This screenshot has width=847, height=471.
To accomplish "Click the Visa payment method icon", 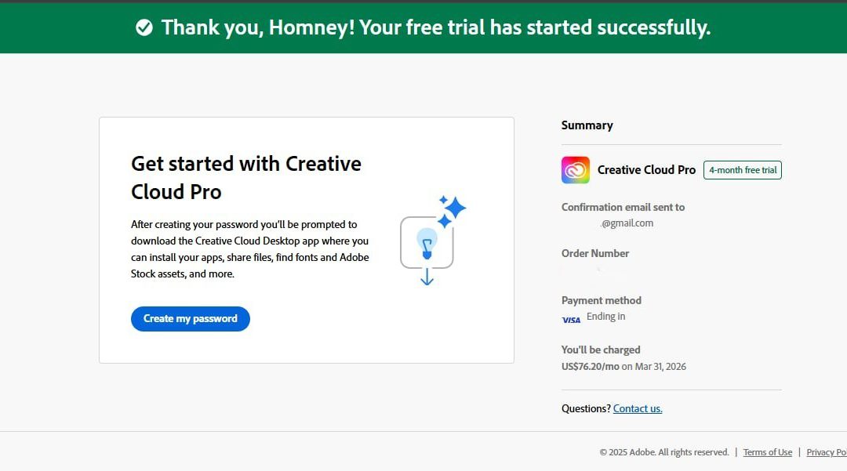I will point(571,318).
